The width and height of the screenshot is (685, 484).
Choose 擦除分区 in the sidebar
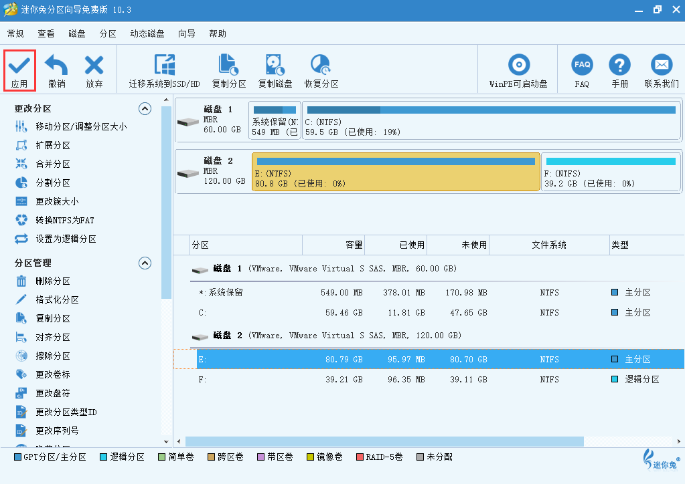point(43,356)
